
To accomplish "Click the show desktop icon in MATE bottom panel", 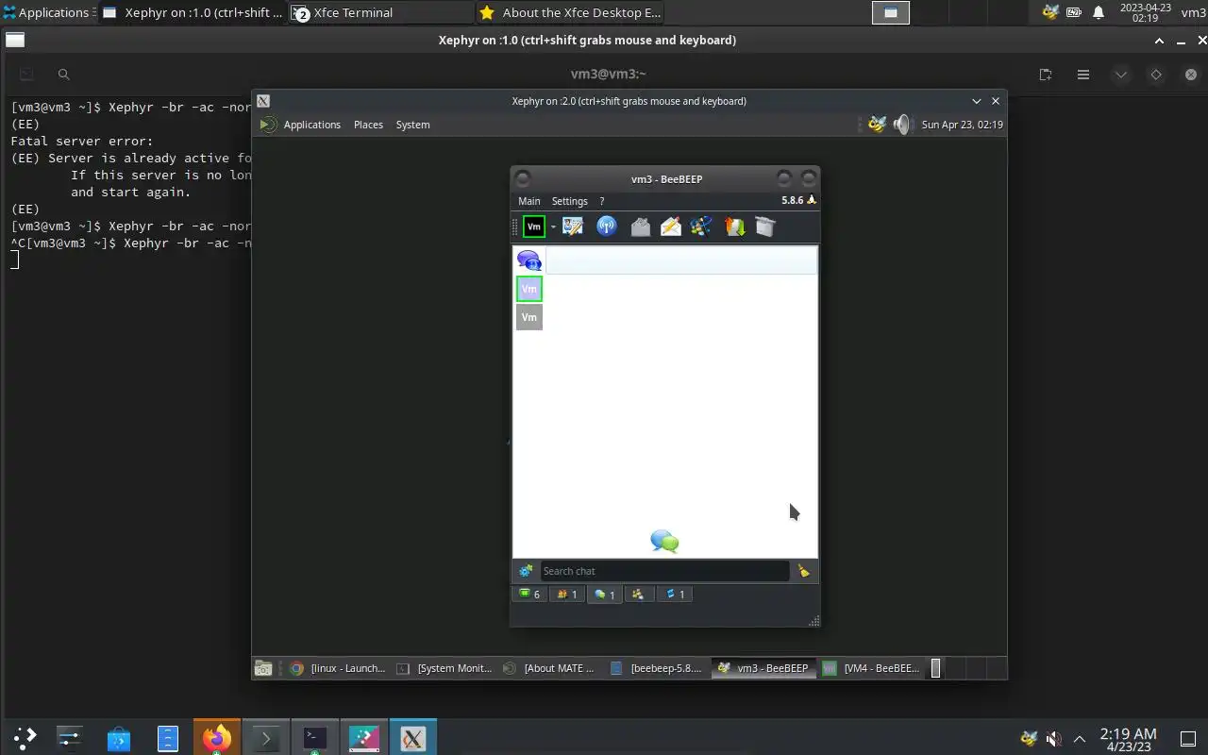I will (x=263, y=668).
